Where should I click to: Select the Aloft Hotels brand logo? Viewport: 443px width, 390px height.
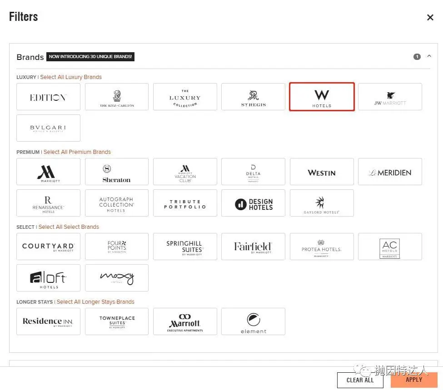click(x=48, y=278)
